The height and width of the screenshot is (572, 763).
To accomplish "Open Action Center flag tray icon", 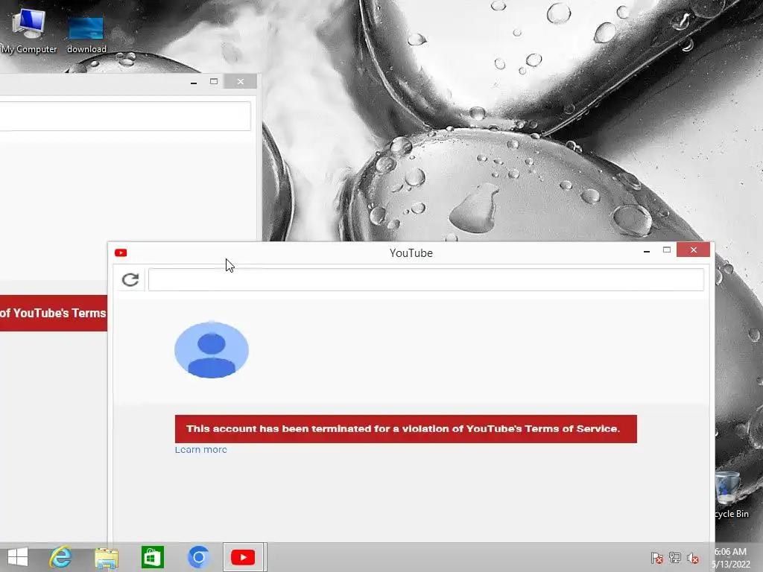I will [657, 558].
